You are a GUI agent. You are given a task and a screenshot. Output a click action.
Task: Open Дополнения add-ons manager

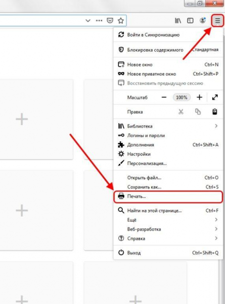click(x=168, y=145)
